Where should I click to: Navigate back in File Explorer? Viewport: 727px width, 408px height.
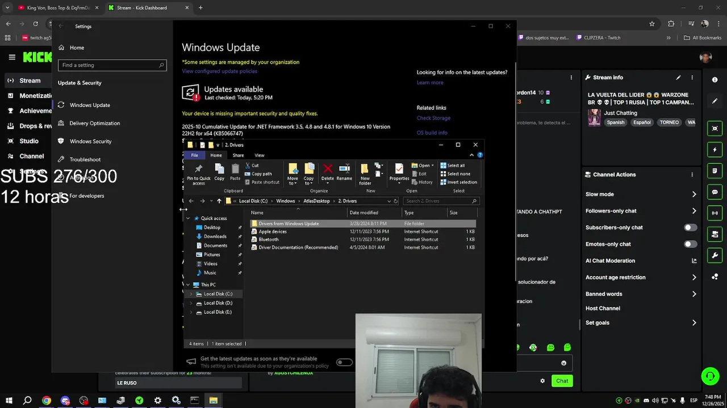click(x=191, y=201)
